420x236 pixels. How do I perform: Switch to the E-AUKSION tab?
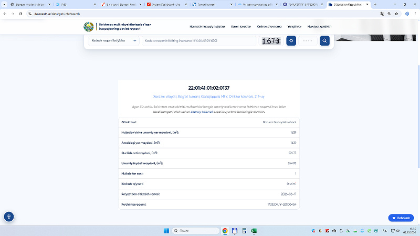tap(303, 4)
